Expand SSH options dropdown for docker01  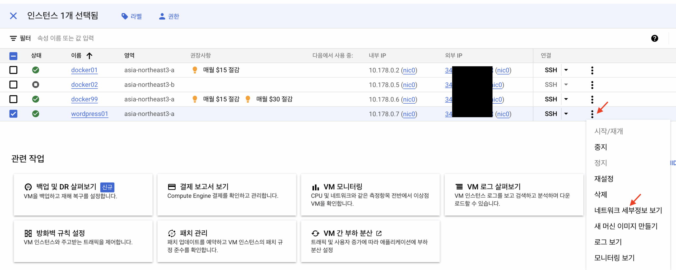pyautogui.click(x=566, y=70)
